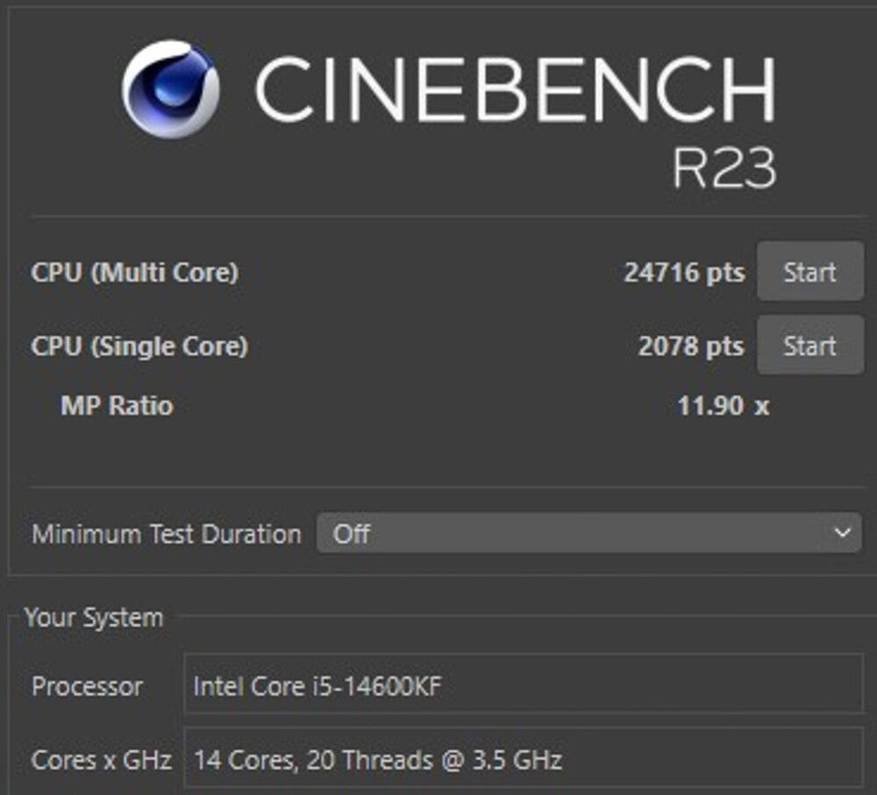The image size is (877, 795).
Task: Click the Single Core score of 2078 pts
Action: pyautogui.click(x=690, y=345)
